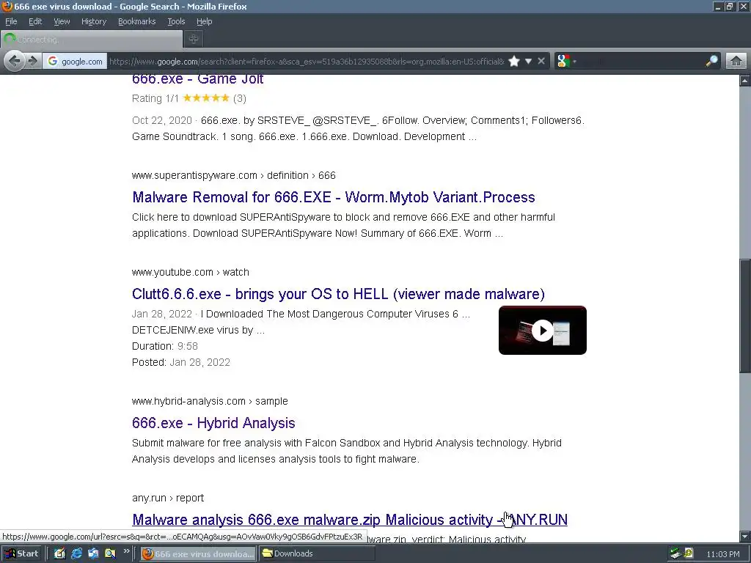Launch Internet Explorer from quick launch
The image size is (751, 563).
[76, 553]
